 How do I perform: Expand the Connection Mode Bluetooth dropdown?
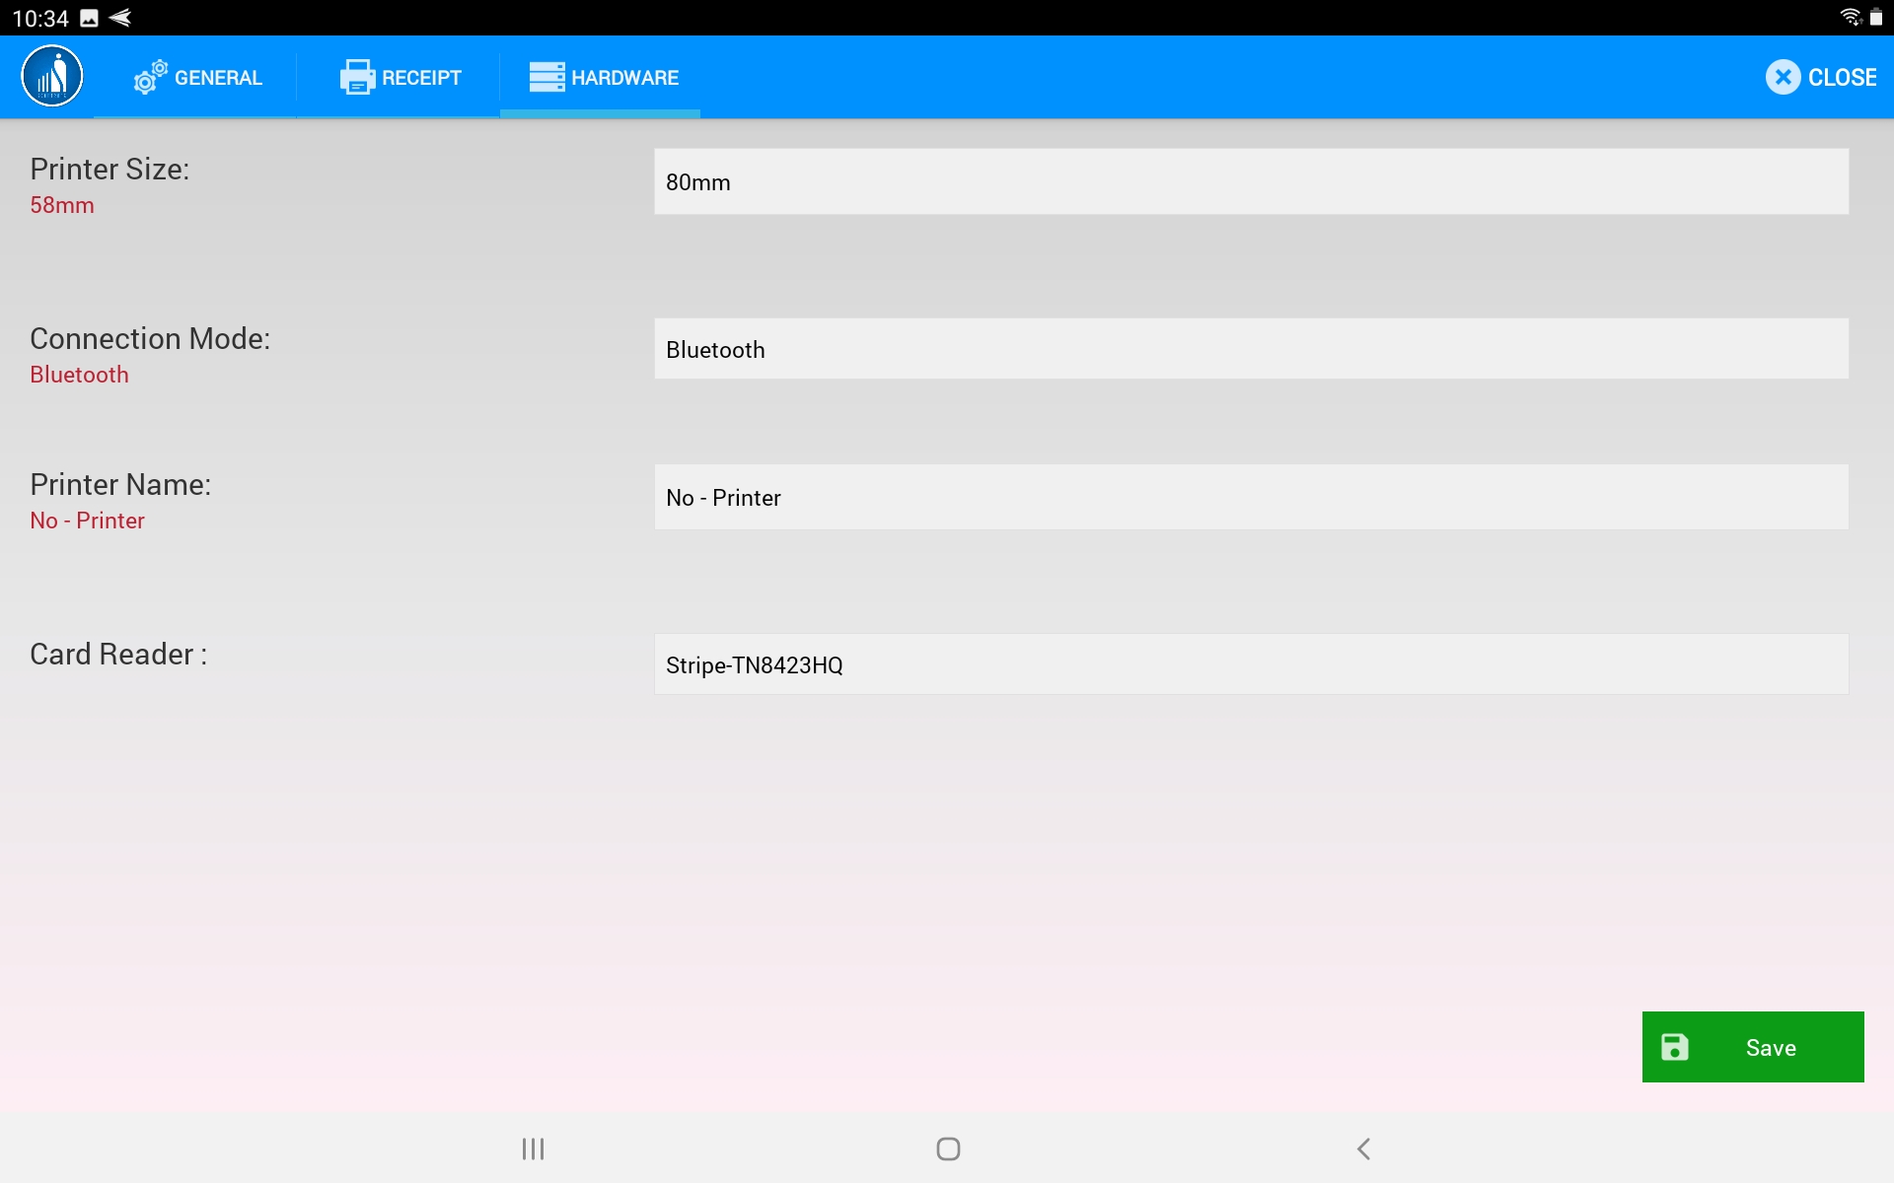pos(1251,349)
